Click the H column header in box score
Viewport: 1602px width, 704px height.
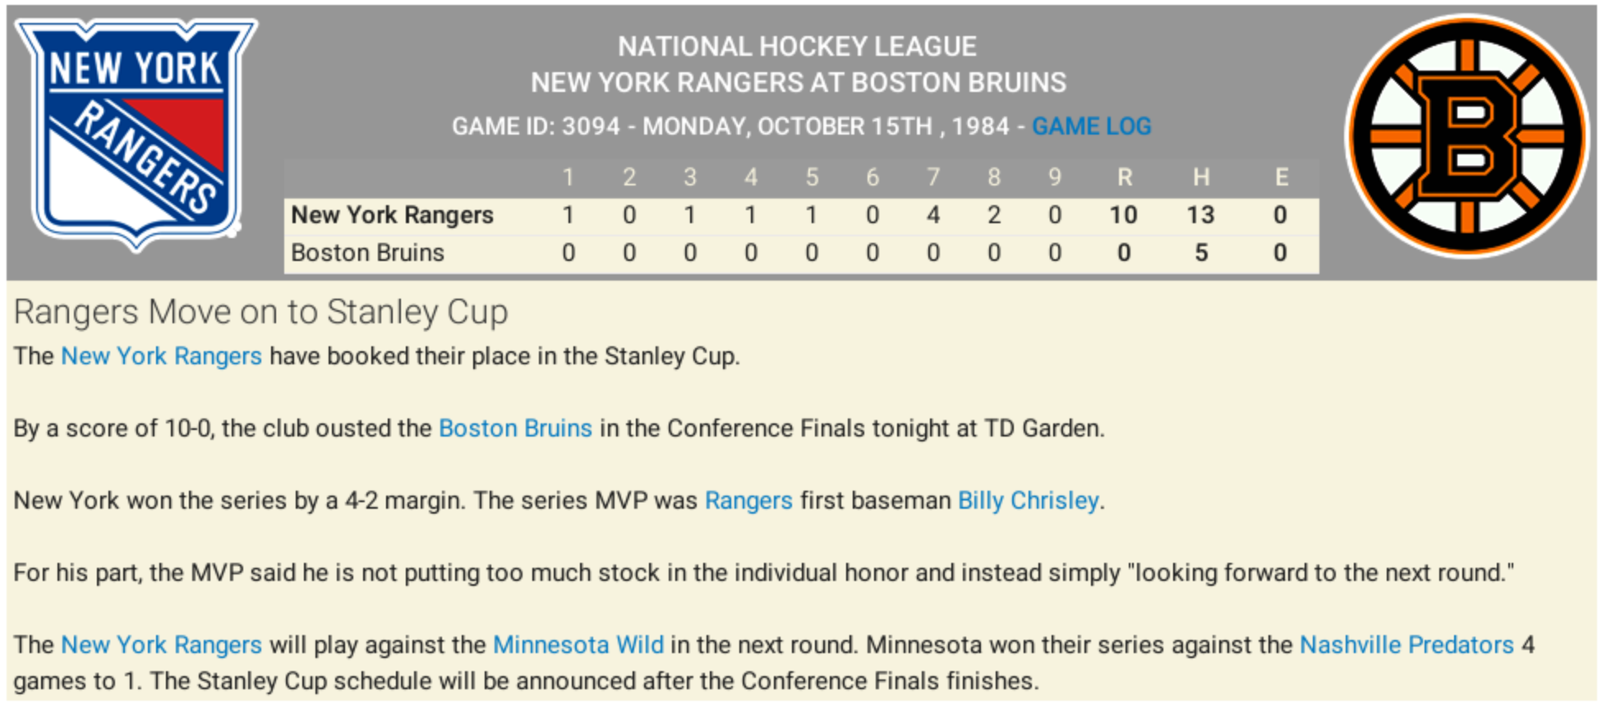pos(1200,177)
